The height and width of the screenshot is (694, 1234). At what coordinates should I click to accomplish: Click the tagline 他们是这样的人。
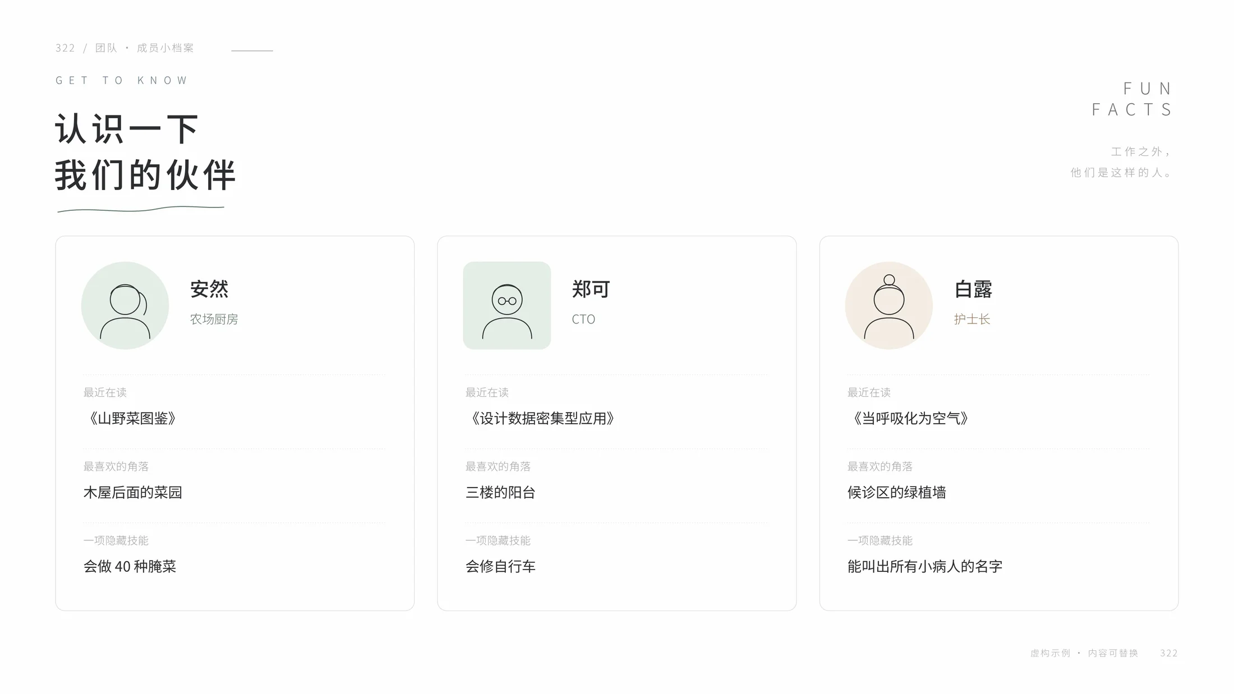(1122, 173)
